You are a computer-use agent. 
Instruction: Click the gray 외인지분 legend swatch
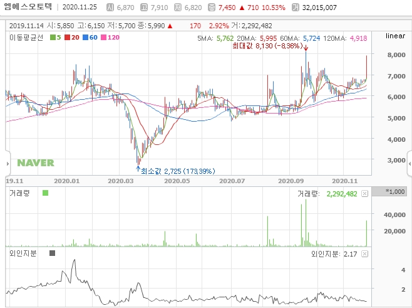[x=53, y=253]
